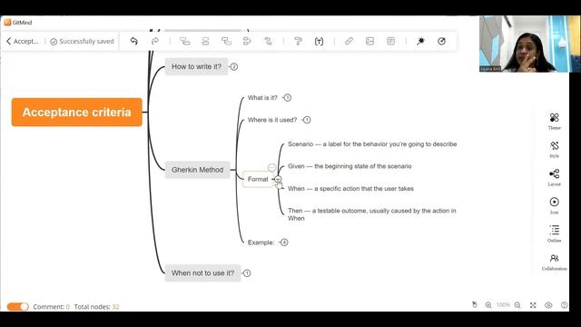Open the Style panel in the right sidebar
The height and width of the screenshot is (327, 581).
tap(555, 149)
